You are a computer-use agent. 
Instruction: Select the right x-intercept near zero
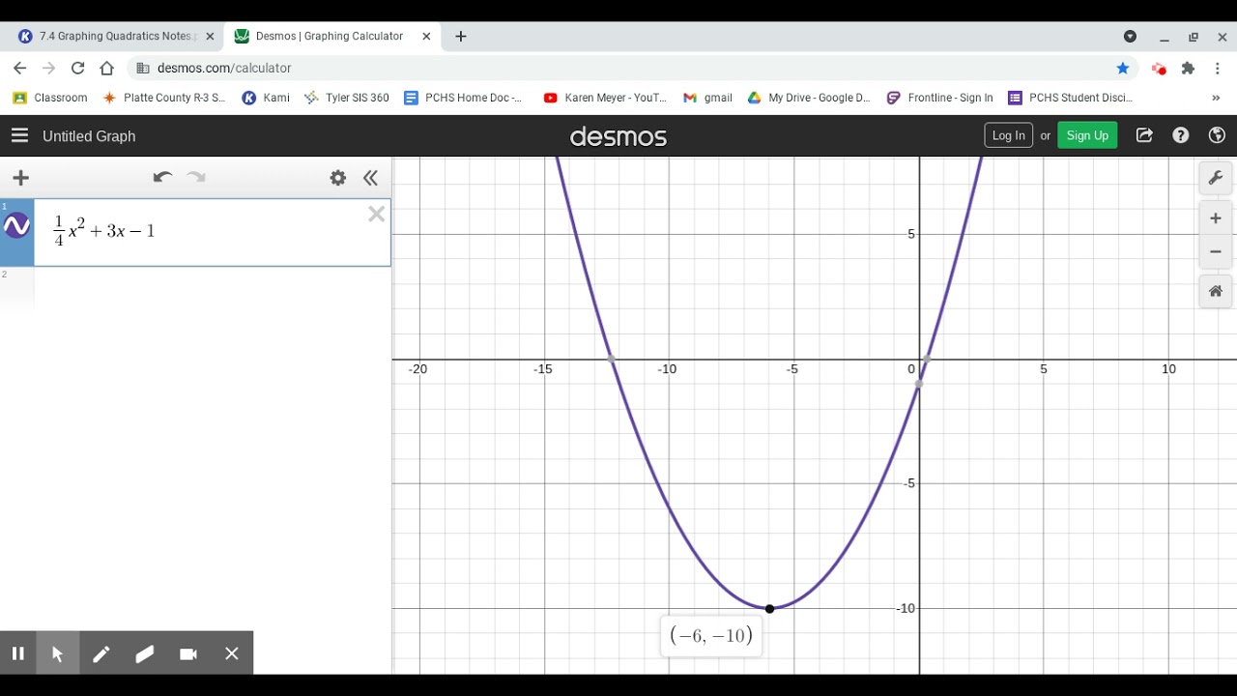coord(927,360)
